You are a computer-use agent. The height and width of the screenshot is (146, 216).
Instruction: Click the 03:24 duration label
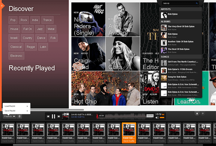coord(150,116)
